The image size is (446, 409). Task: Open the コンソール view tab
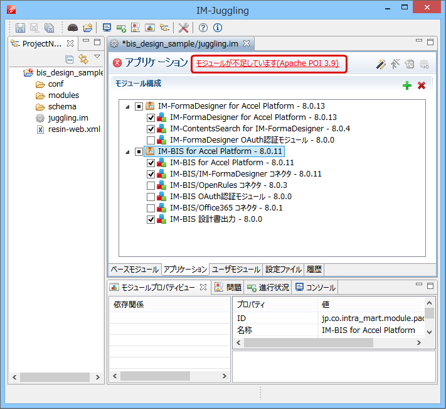pos(315,287)
